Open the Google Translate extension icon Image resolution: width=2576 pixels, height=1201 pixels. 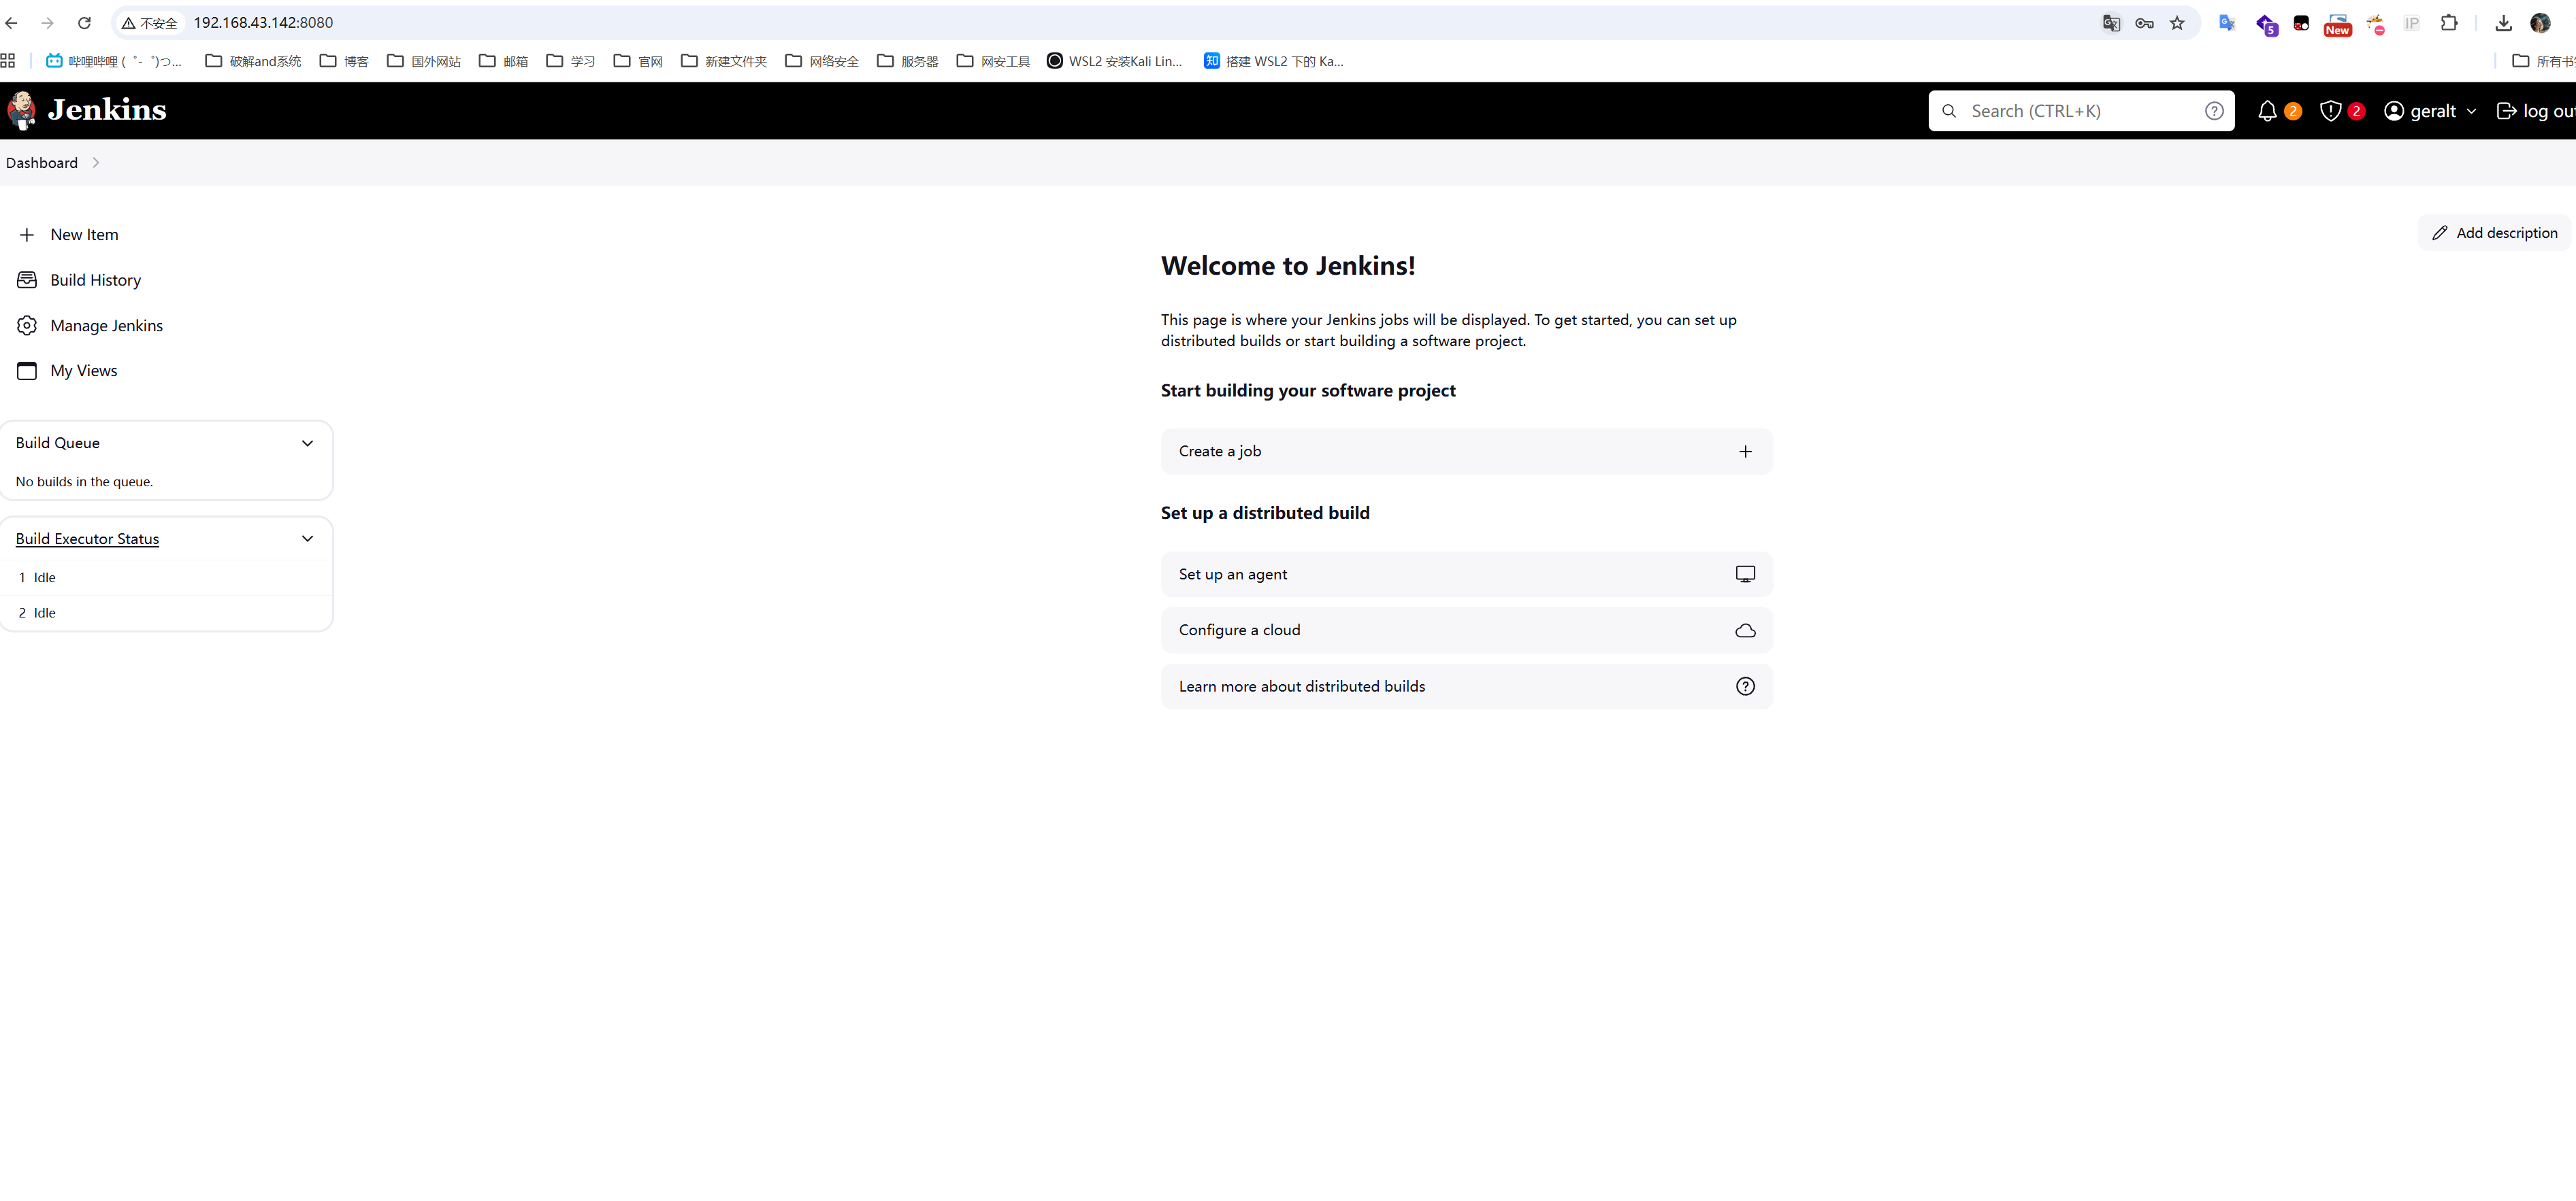tap(2227, 23)
